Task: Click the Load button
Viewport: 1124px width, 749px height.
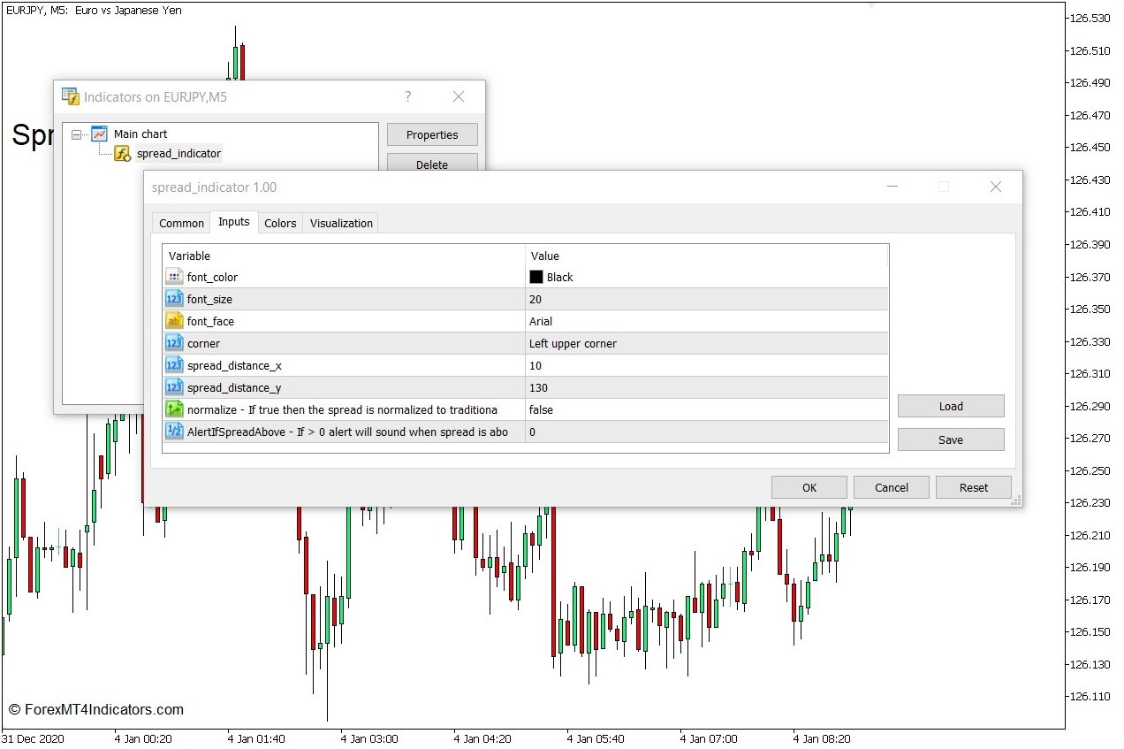Action: [951, 406]
